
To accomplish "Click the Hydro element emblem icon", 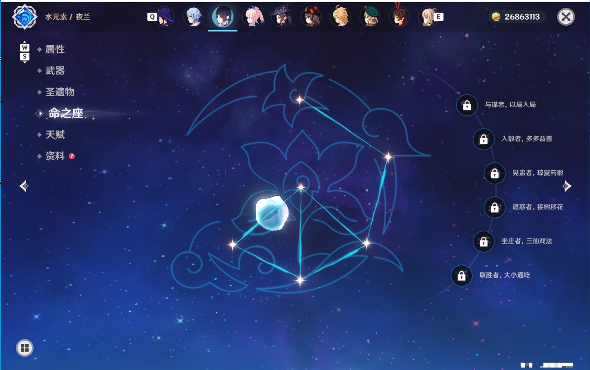I will pos(25,17).
